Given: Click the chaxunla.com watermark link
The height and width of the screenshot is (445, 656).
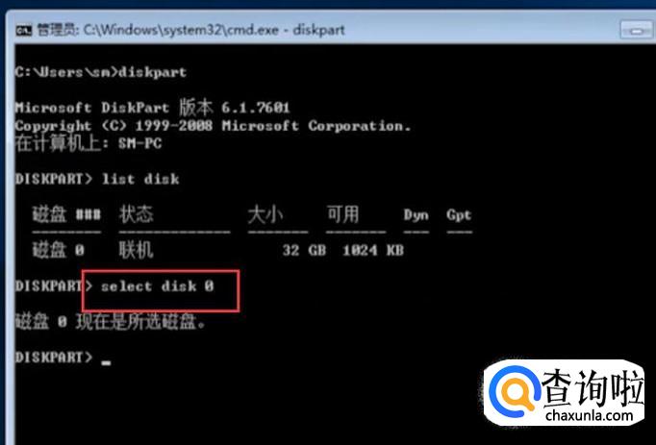Looking at the screenshot, I should tap(589, 415).
